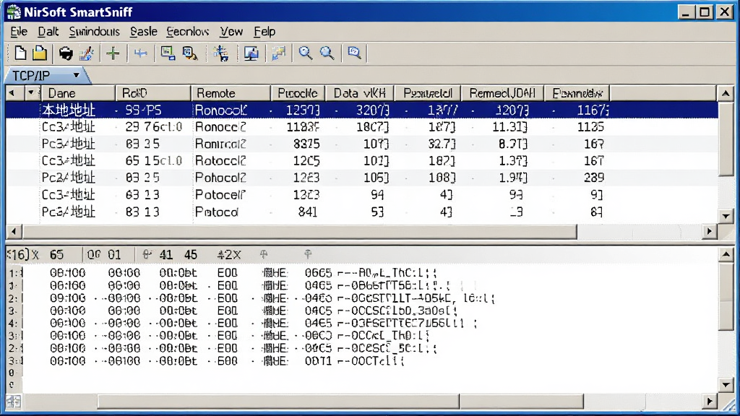Click the chart with pencil toolbar icon
The width and height of the screenshot is (740, 416).
[x=87, y=53]
